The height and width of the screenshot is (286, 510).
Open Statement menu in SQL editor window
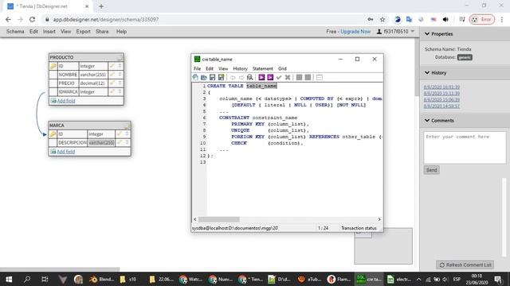click(x=263, y=69)
